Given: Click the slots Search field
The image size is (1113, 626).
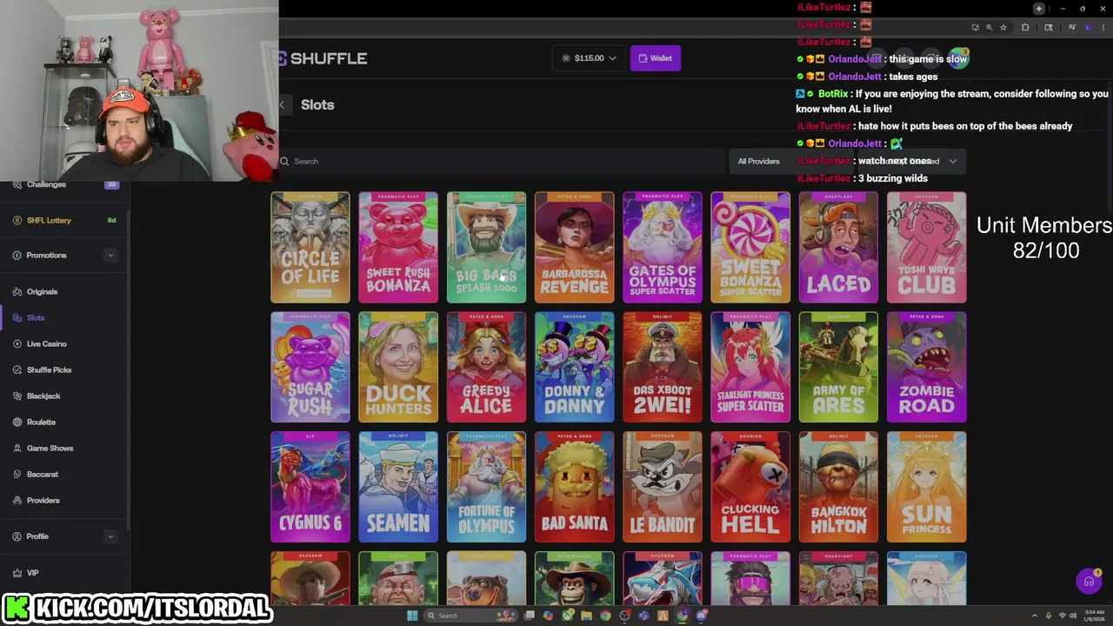Looking at the screenshot, I should point(503,161).
